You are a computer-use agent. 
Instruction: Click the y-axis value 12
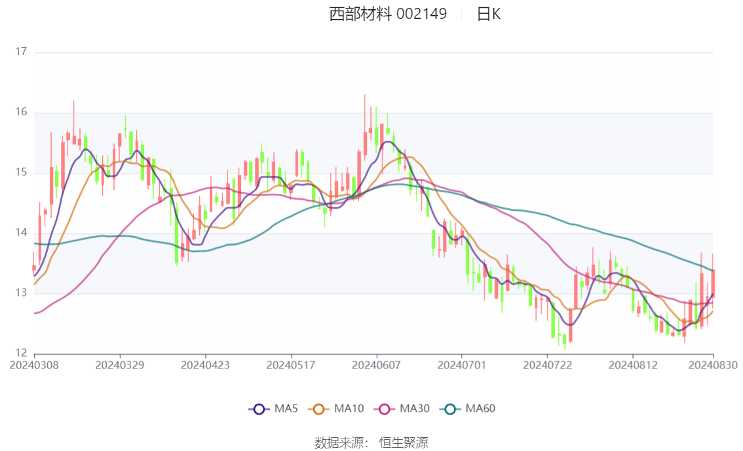click(21, 353)
